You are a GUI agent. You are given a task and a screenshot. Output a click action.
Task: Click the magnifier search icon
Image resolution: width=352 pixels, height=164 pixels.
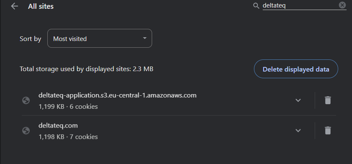click(256, 6)
